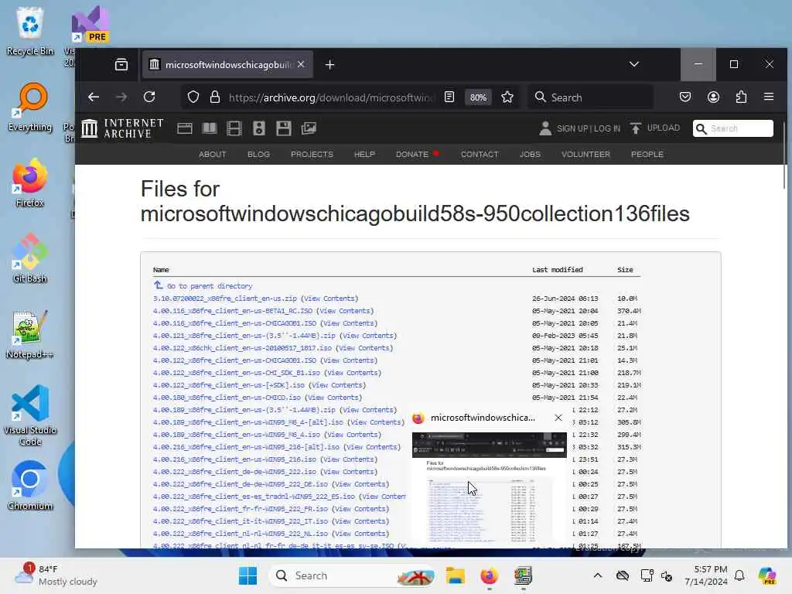Open the Firefox extensions puzzle icon
792x594 pixels.
pyautogui.click(x=741, y=97)
